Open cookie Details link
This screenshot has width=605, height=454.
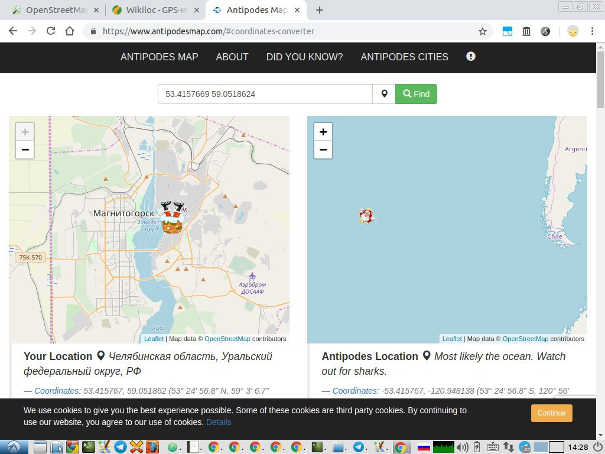pyautogui.click(x=219, y=422)
